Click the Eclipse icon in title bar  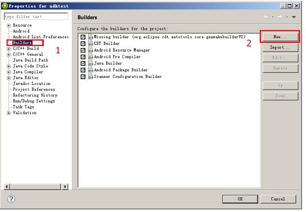coord(5,6)
